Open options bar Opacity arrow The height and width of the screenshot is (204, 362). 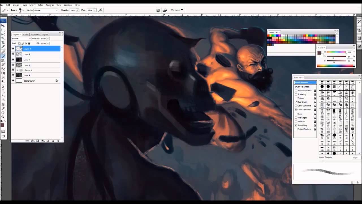[x=77, y=10]
